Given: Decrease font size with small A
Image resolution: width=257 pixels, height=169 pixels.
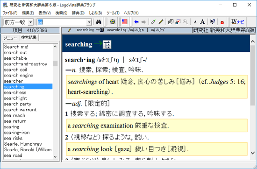Looking at the screenshot, I should (x=195, y=22).
